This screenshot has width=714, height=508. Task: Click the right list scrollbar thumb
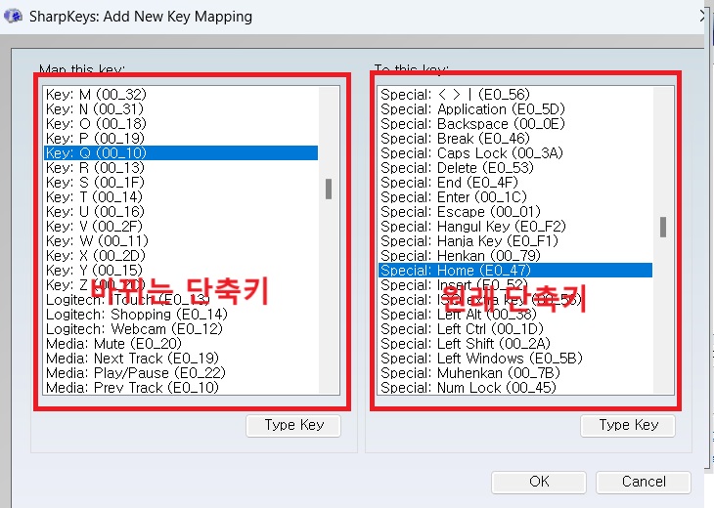point(663,227)
